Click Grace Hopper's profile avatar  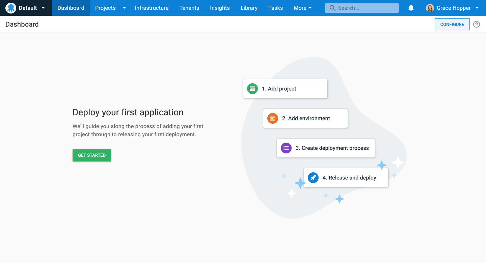pyautogui.click(x=430, y=8)
